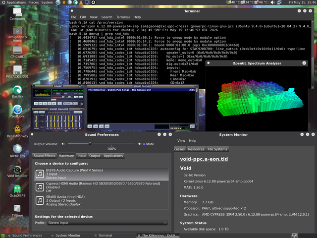Click Winamp next track button
Screen dimensions: 317x238
54,104
